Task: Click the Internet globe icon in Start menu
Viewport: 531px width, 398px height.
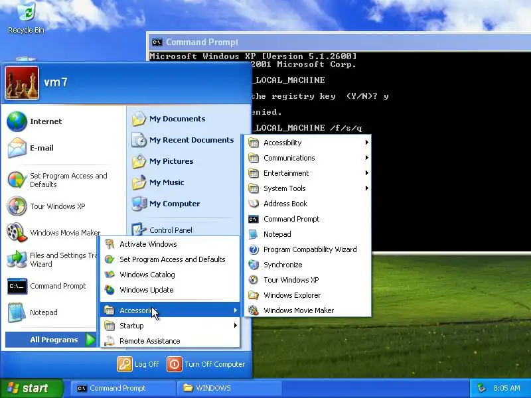Action: 17,121
